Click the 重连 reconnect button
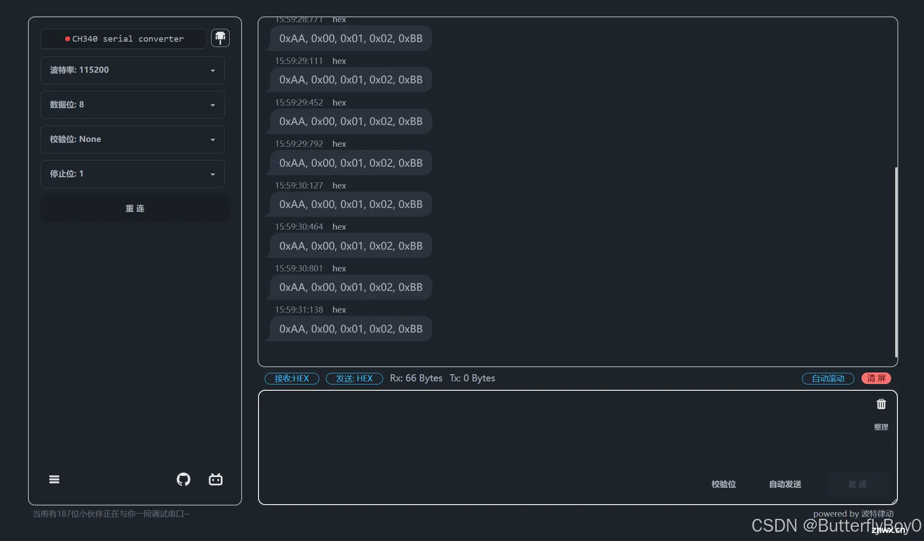This screenshot has width=924, height=541. [135, 208]
